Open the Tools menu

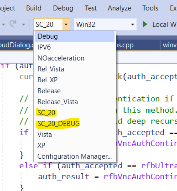150,8
